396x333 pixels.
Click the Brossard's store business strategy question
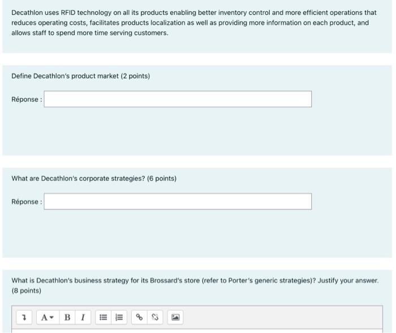(195, 286)
